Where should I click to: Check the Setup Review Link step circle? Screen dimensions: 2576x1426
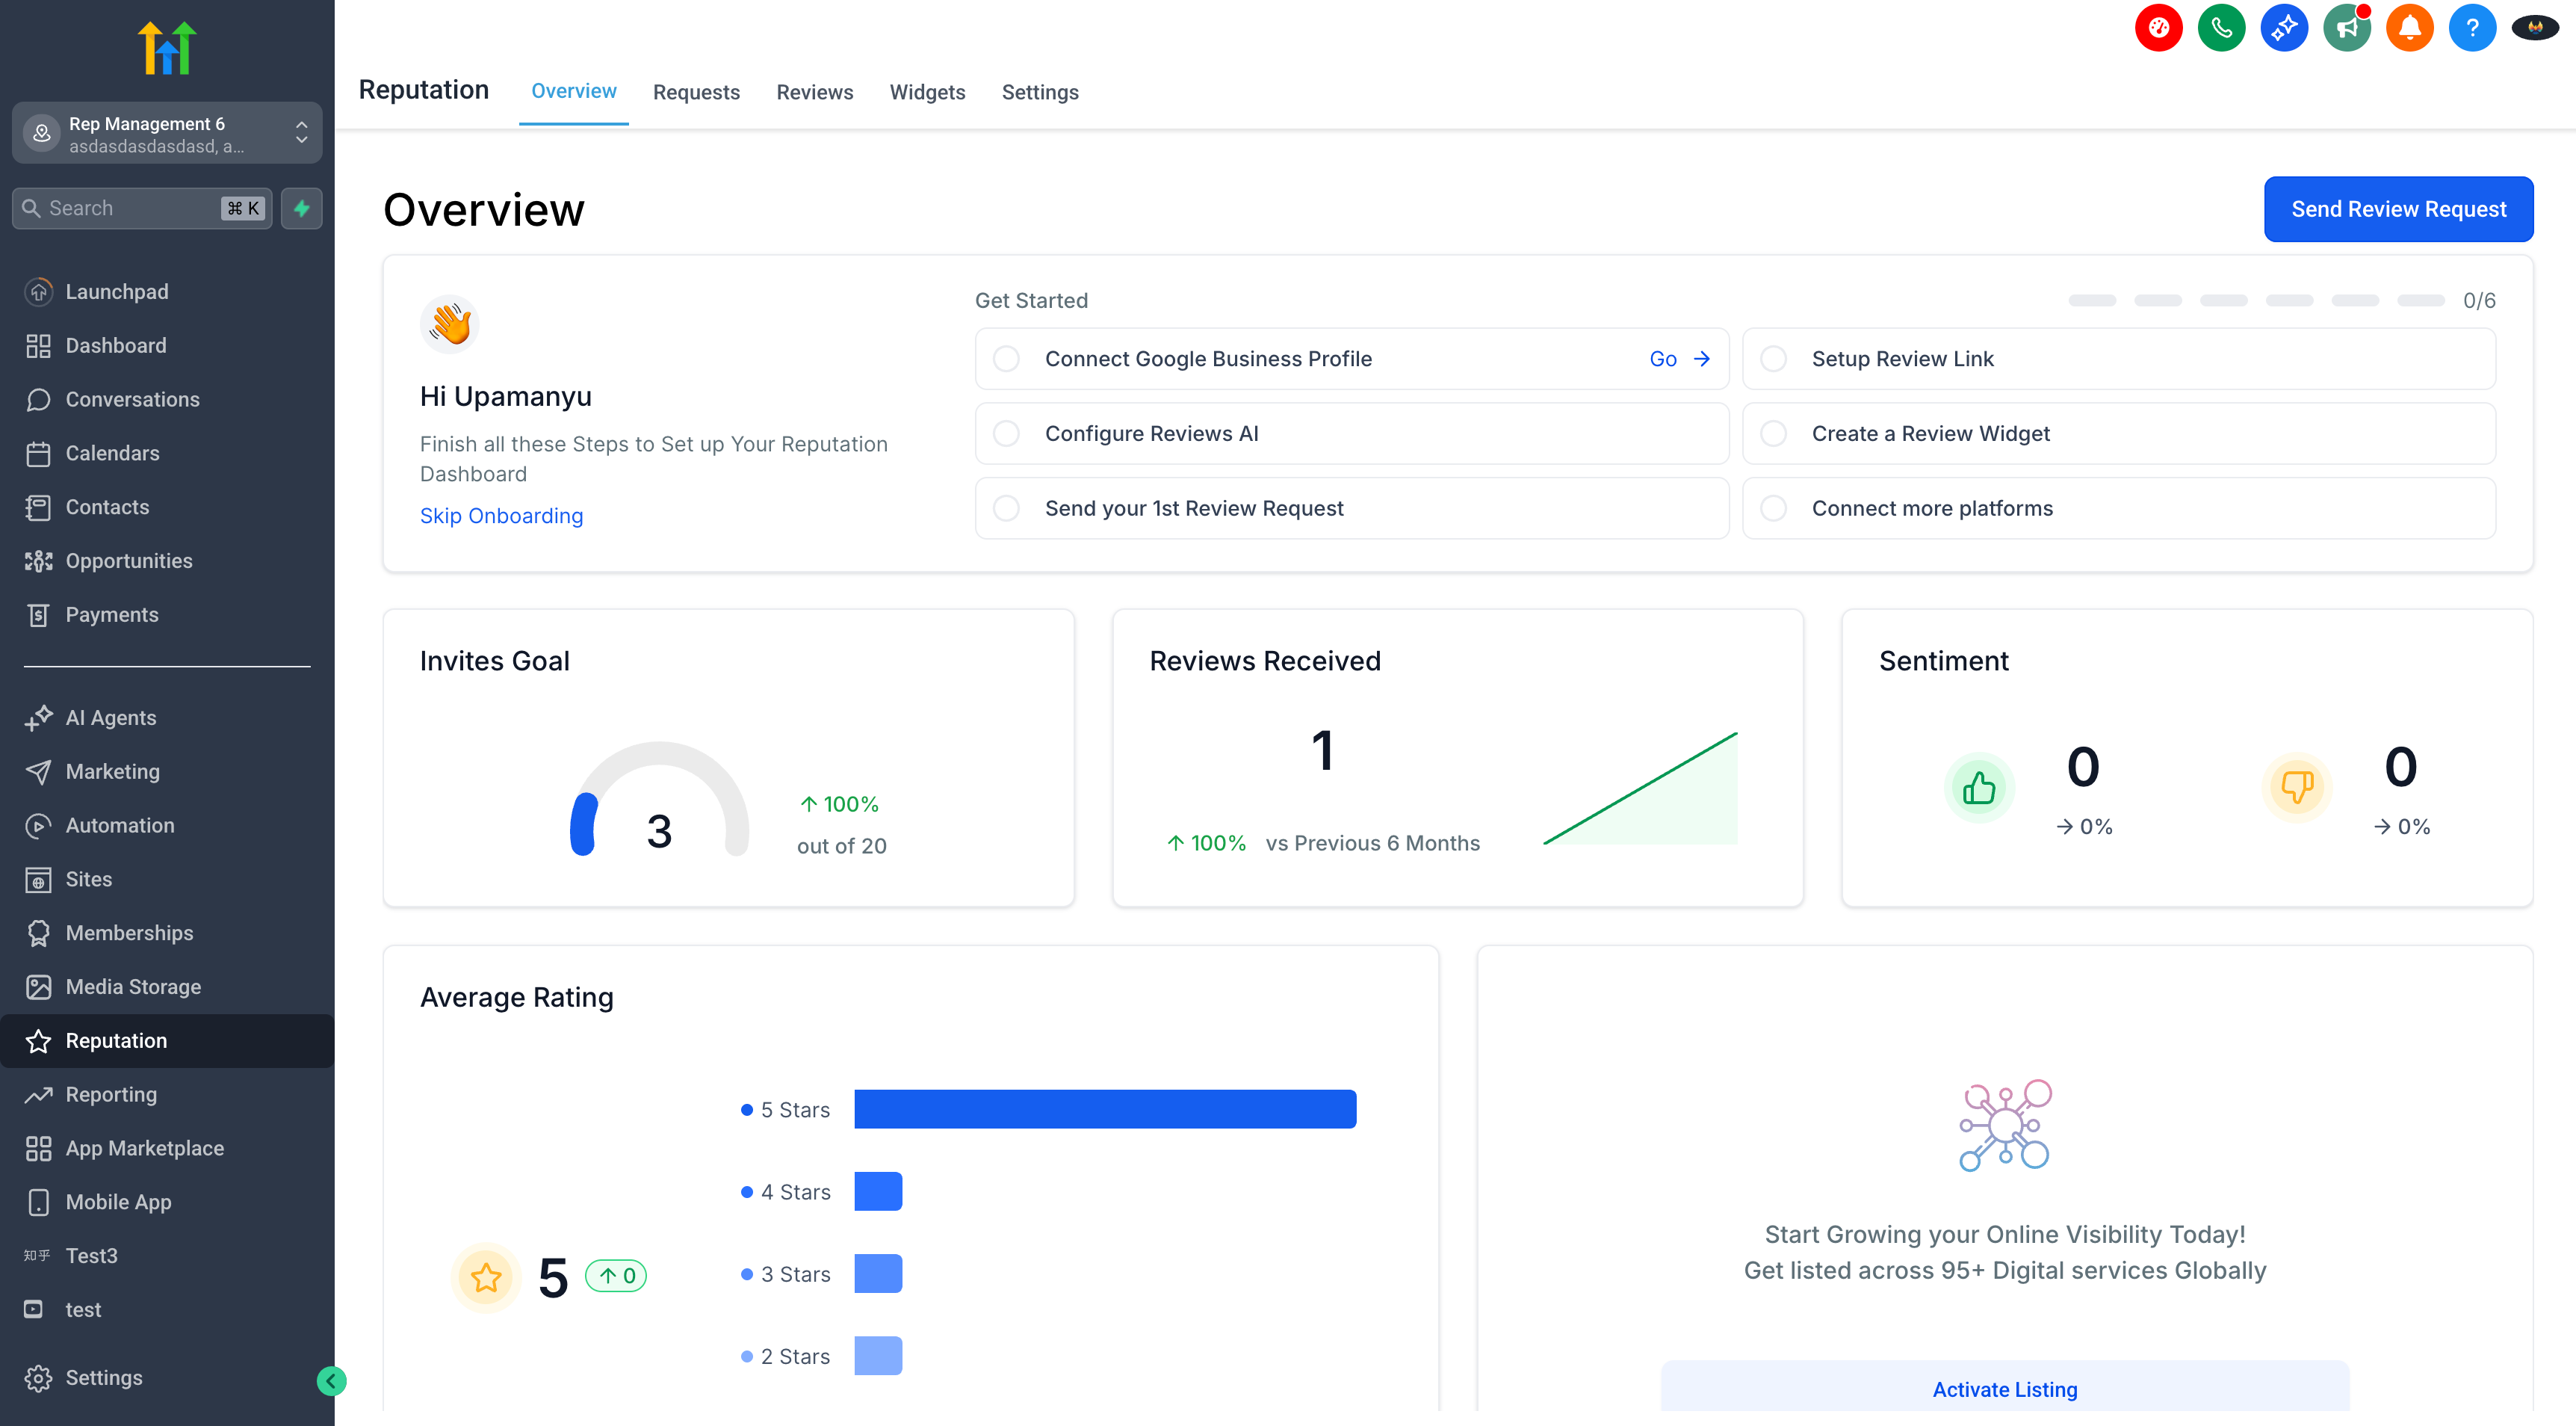(x=1773, y=358)
